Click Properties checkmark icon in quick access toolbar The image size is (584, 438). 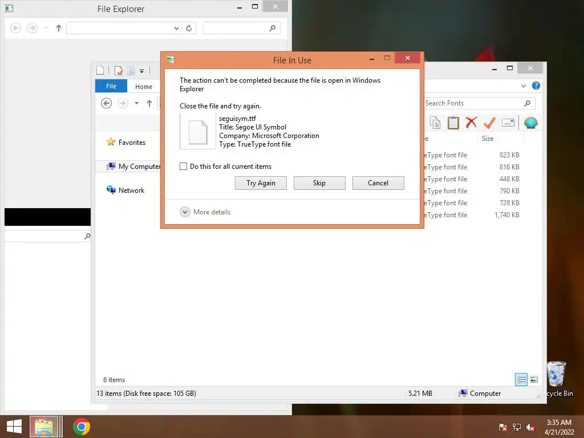[x=119, y=70]
